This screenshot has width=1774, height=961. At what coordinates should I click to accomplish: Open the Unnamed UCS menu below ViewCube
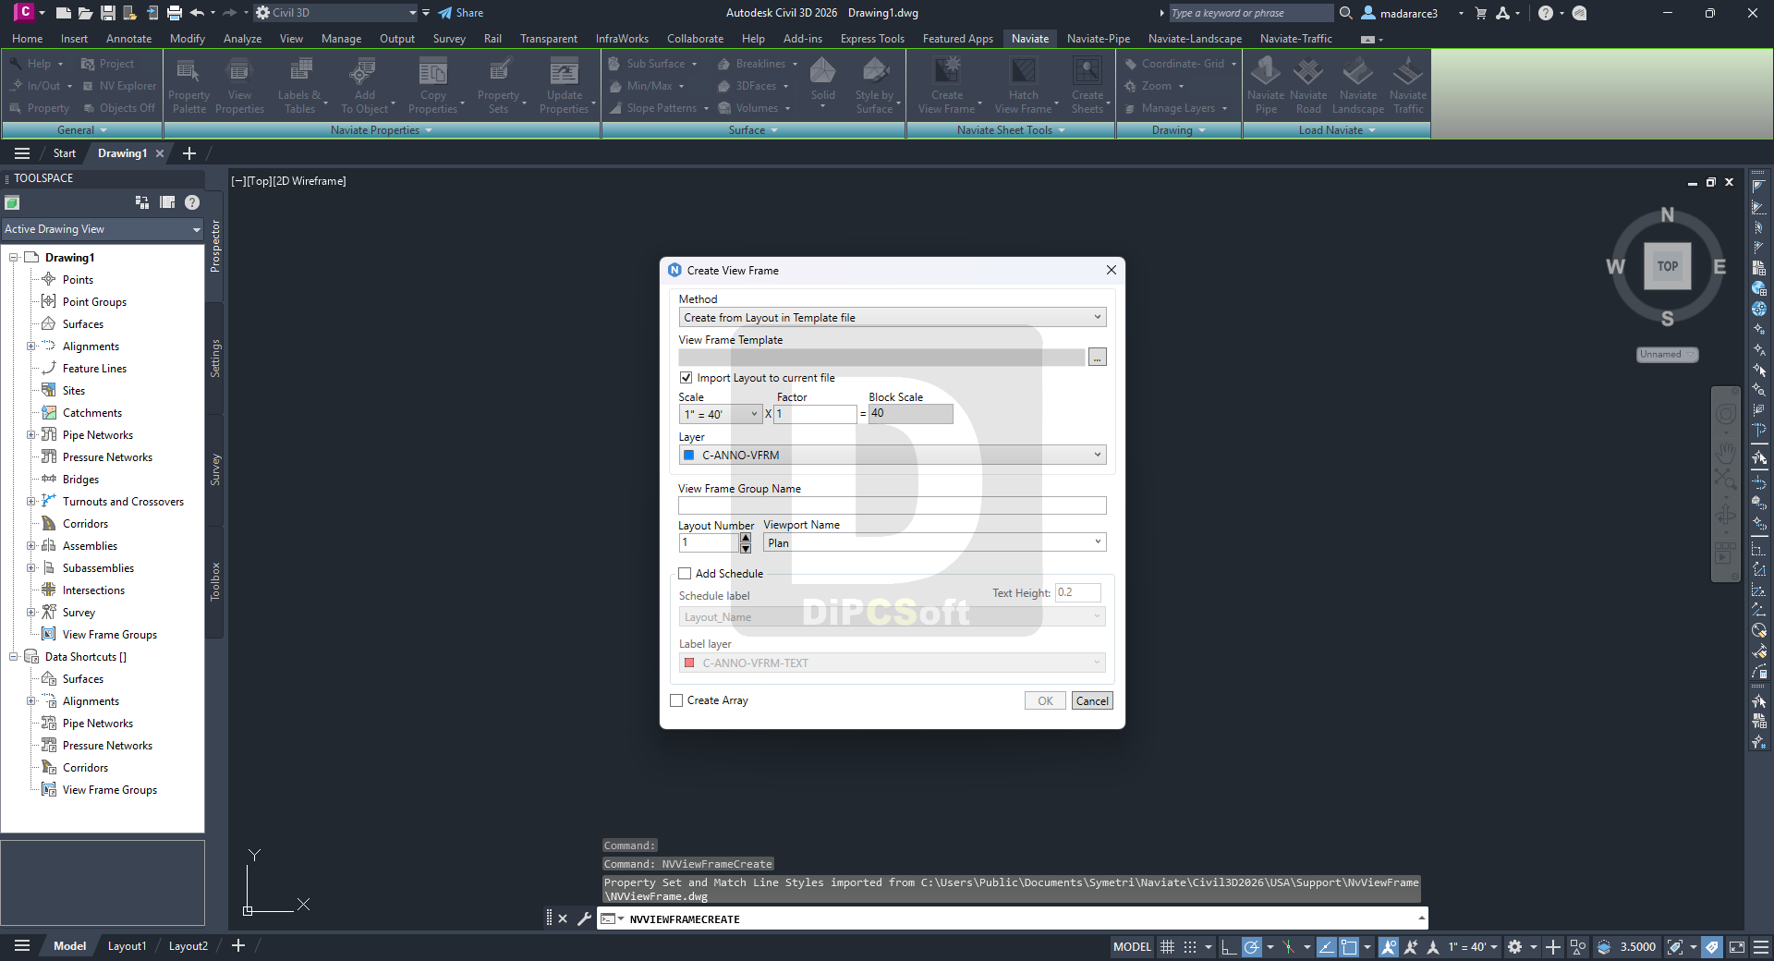[x=1667, y=354]
